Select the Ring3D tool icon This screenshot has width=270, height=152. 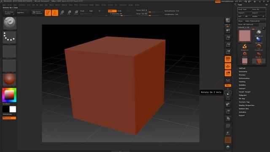coord(245,54)
